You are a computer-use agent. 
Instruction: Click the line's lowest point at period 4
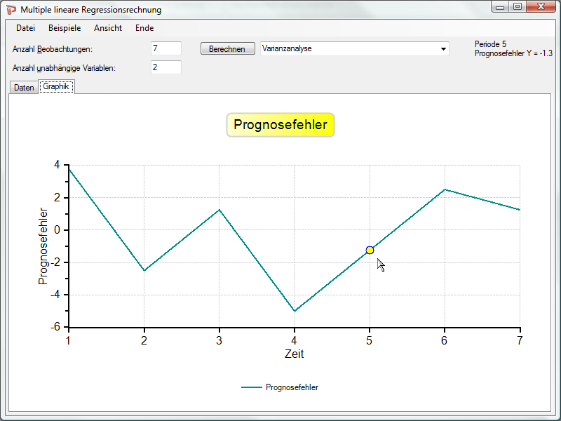(x=295, y=311)
